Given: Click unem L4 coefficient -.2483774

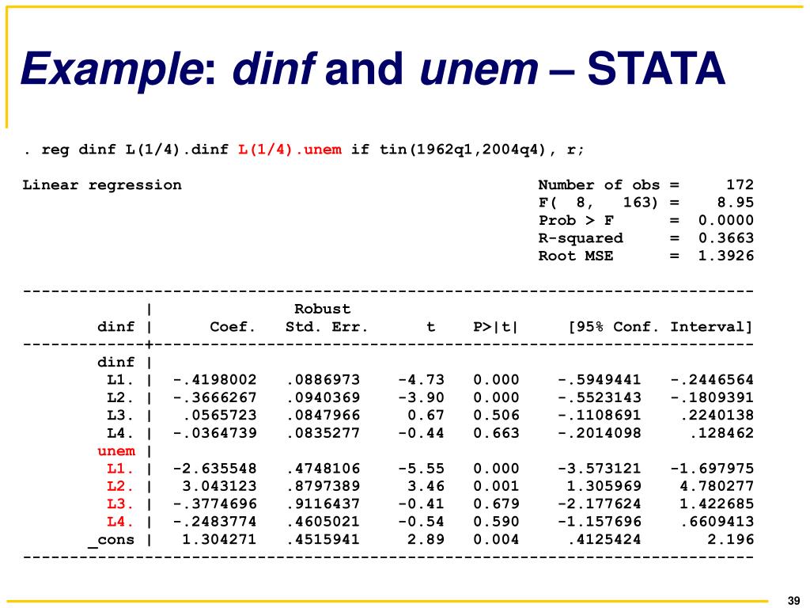Looking at the screenshot, I should point(214,522).
